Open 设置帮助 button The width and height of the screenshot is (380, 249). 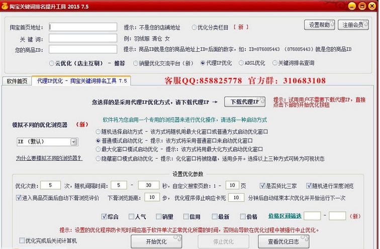pos(319,25)
